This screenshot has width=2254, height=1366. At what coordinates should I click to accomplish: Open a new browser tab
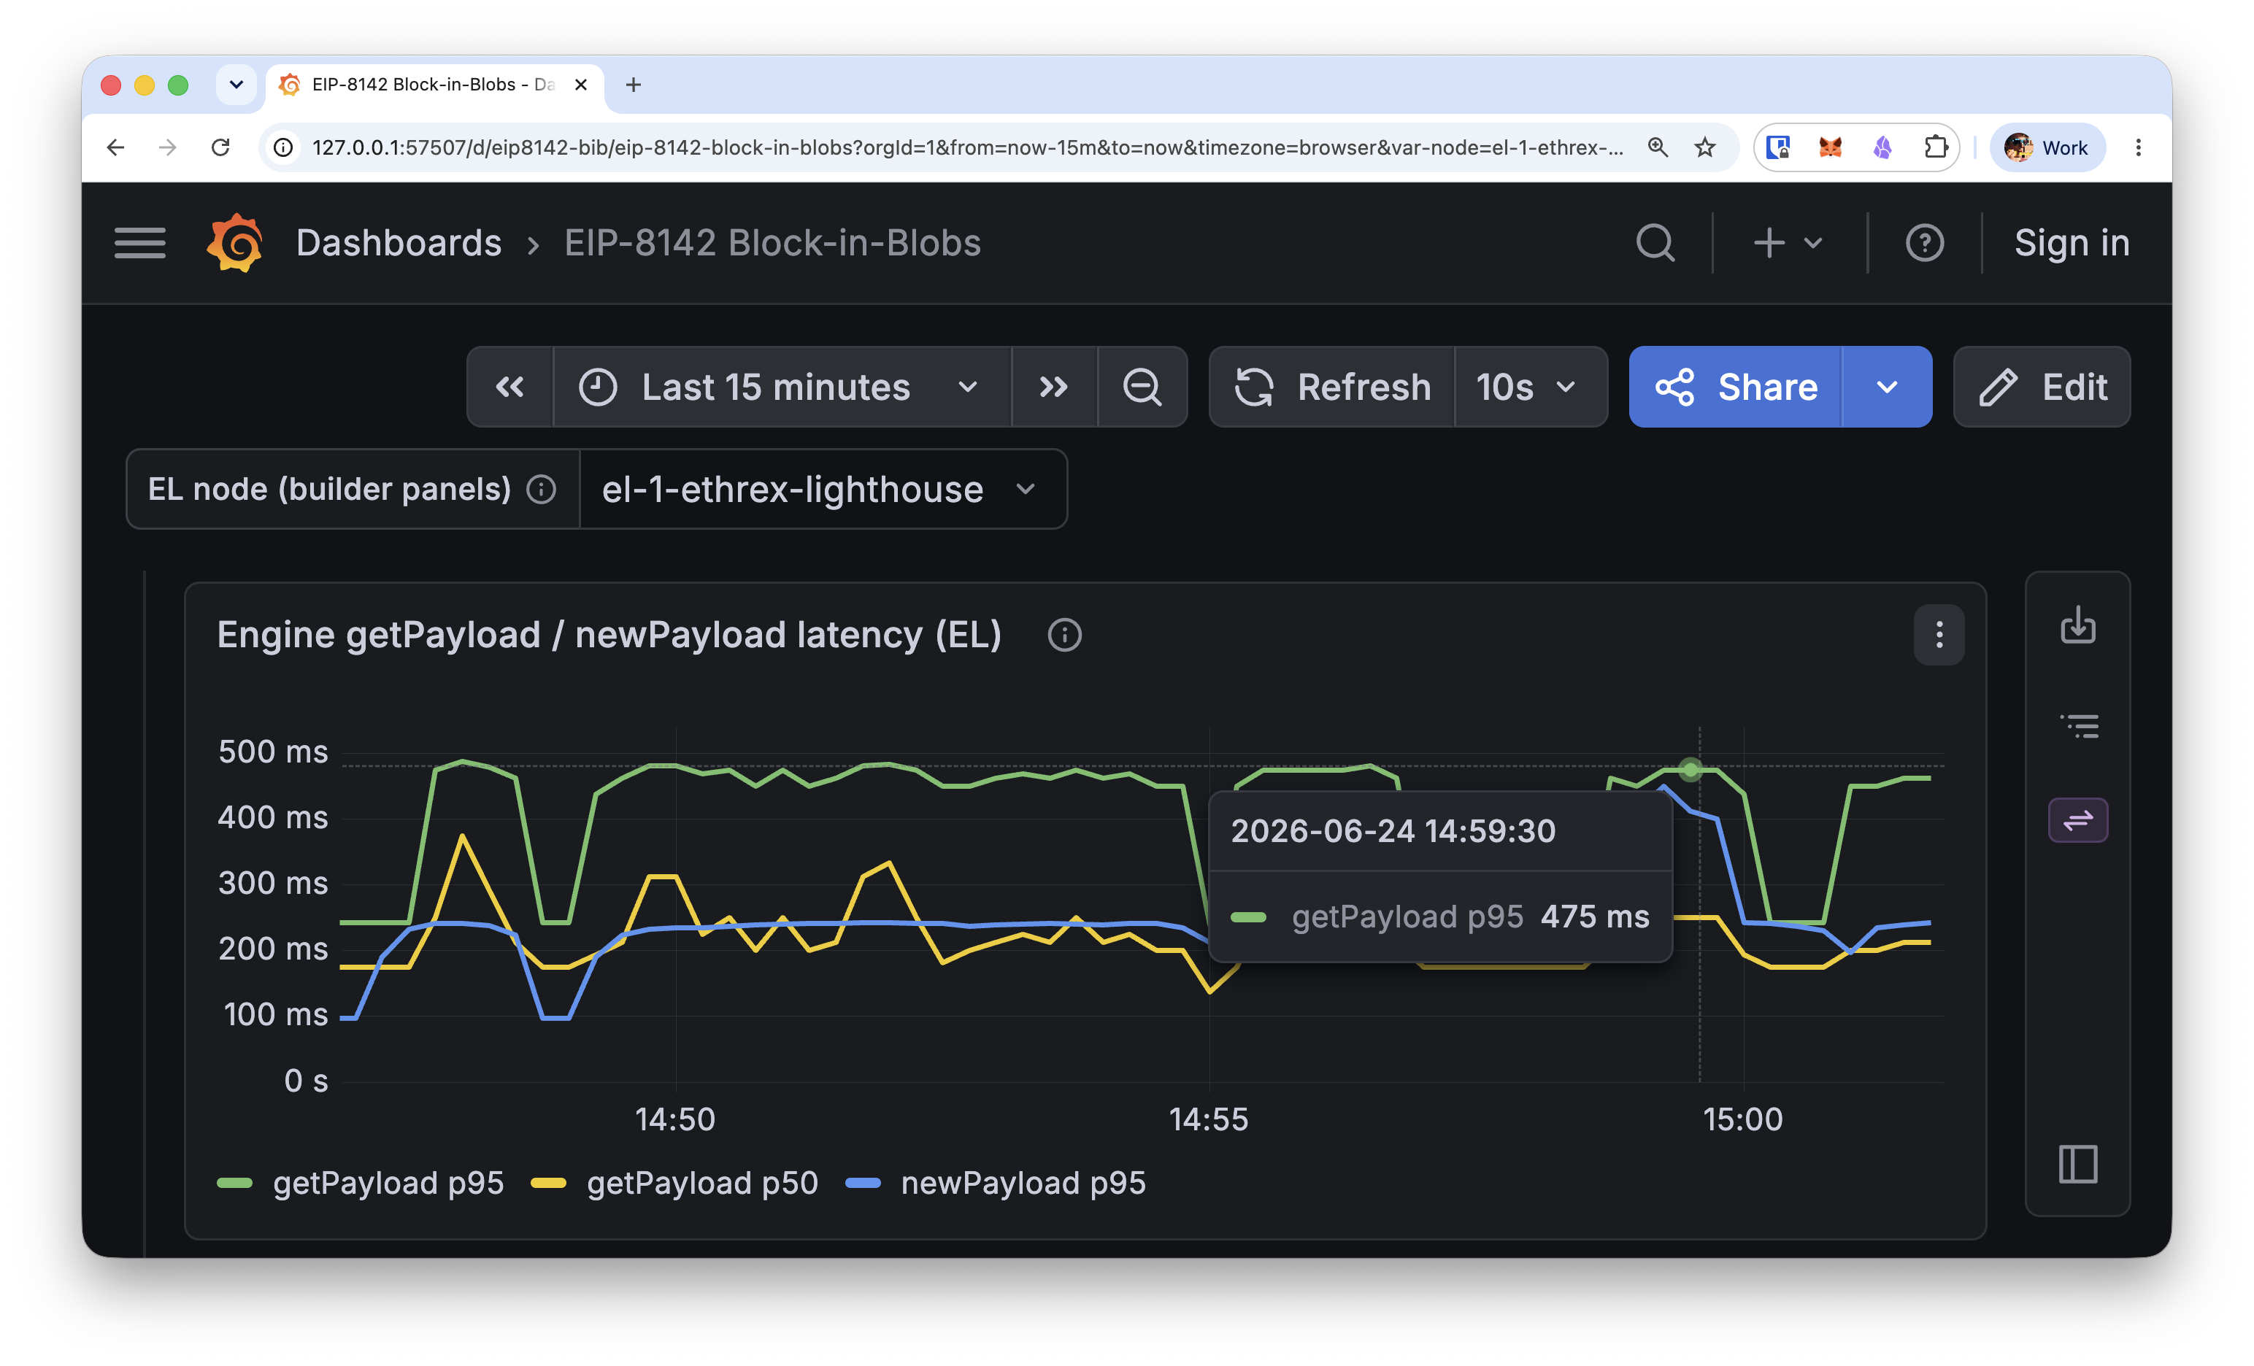point(633,85)
